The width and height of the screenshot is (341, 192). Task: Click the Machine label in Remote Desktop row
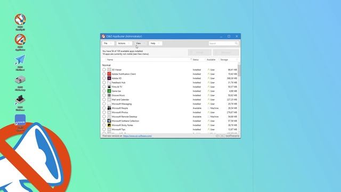[x=214, y=116]
